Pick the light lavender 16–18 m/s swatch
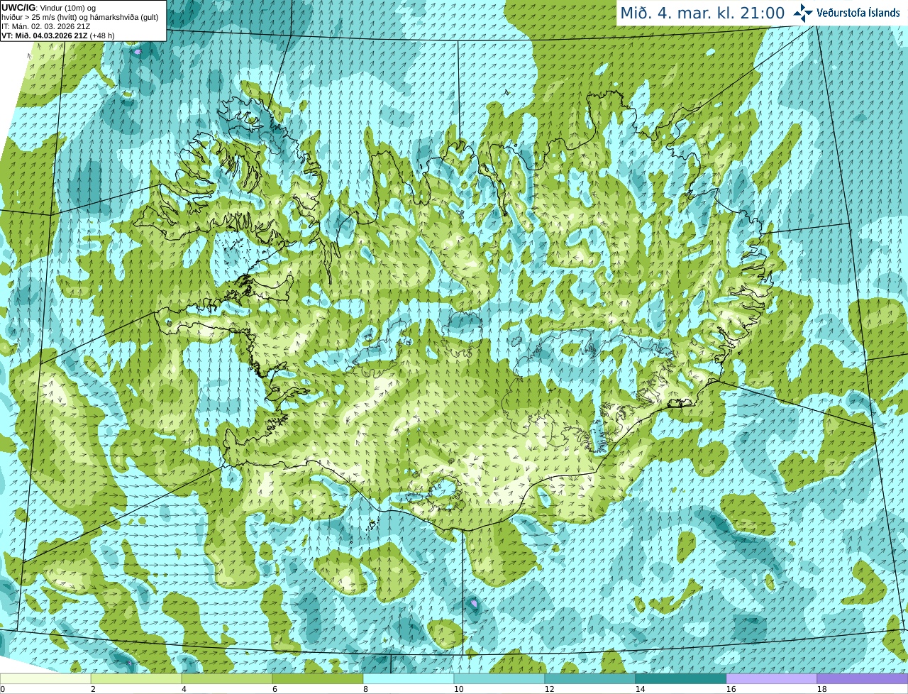 point(772,678)
